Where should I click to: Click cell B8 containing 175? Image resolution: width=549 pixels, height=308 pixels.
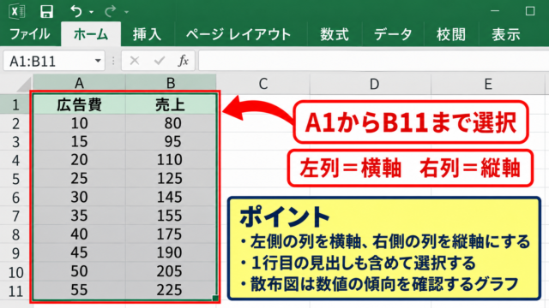(171, 234)
